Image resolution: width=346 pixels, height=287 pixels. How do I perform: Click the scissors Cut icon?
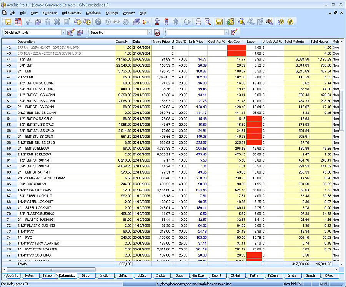point(28,22)
